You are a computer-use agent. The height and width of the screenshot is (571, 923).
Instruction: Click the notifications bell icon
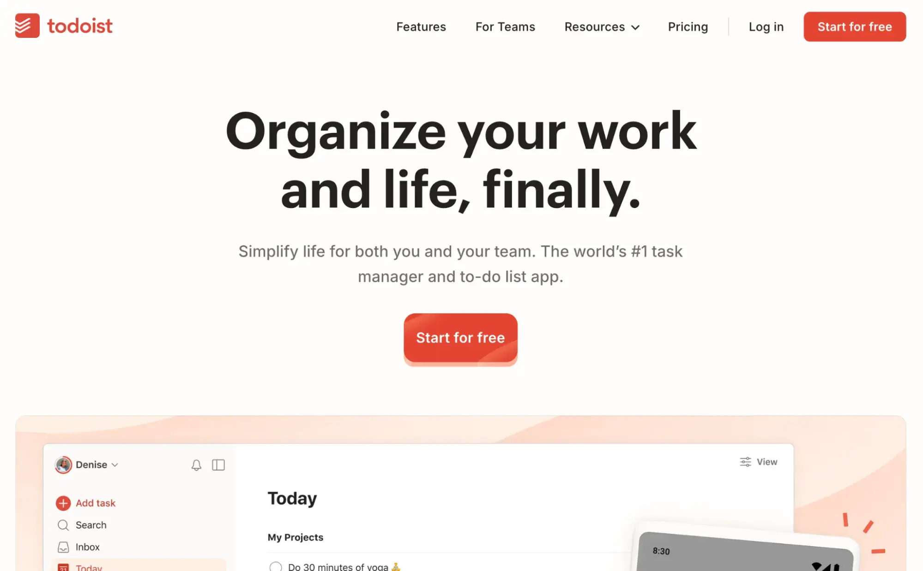point(196,465)
